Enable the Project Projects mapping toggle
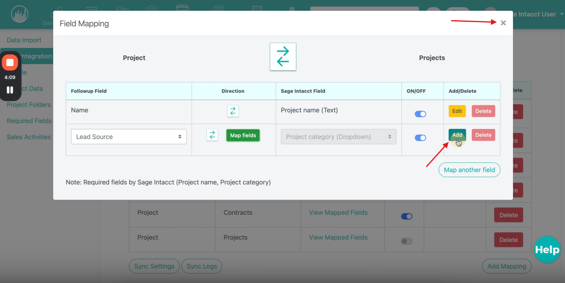Screen dimensions: 565x283 click(407, 241)
